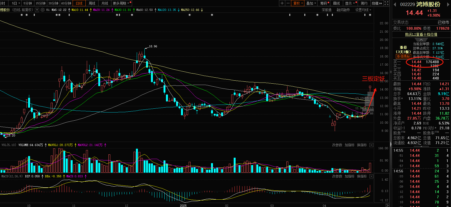Switch to 60分钟 chart

pyautogui.click(x=66, y=3)
